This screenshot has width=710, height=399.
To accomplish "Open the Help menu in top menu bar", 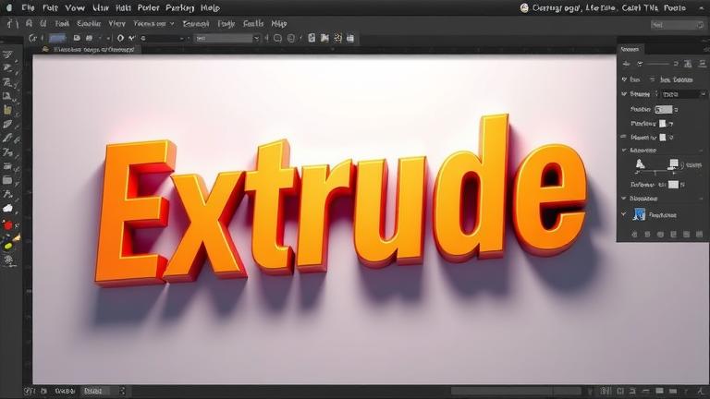I will 210,7.
